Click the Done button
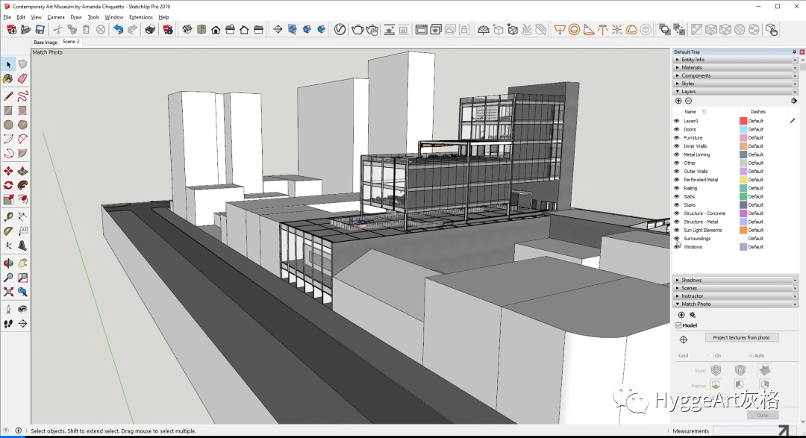 pos(762,415)
